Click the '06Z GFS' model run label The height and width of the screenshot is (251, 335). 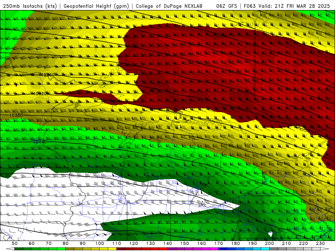pos(227,6)
